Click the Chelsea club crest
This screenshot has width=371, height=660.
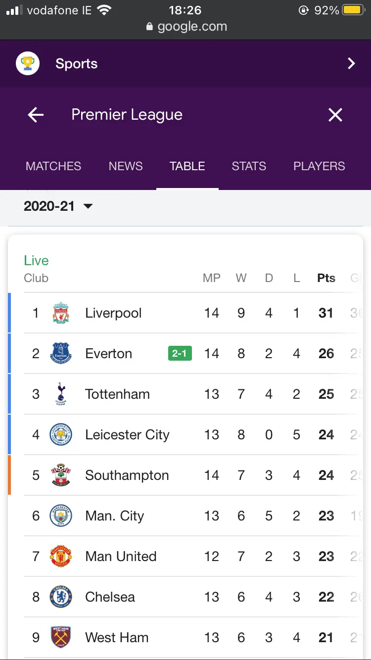61,597
